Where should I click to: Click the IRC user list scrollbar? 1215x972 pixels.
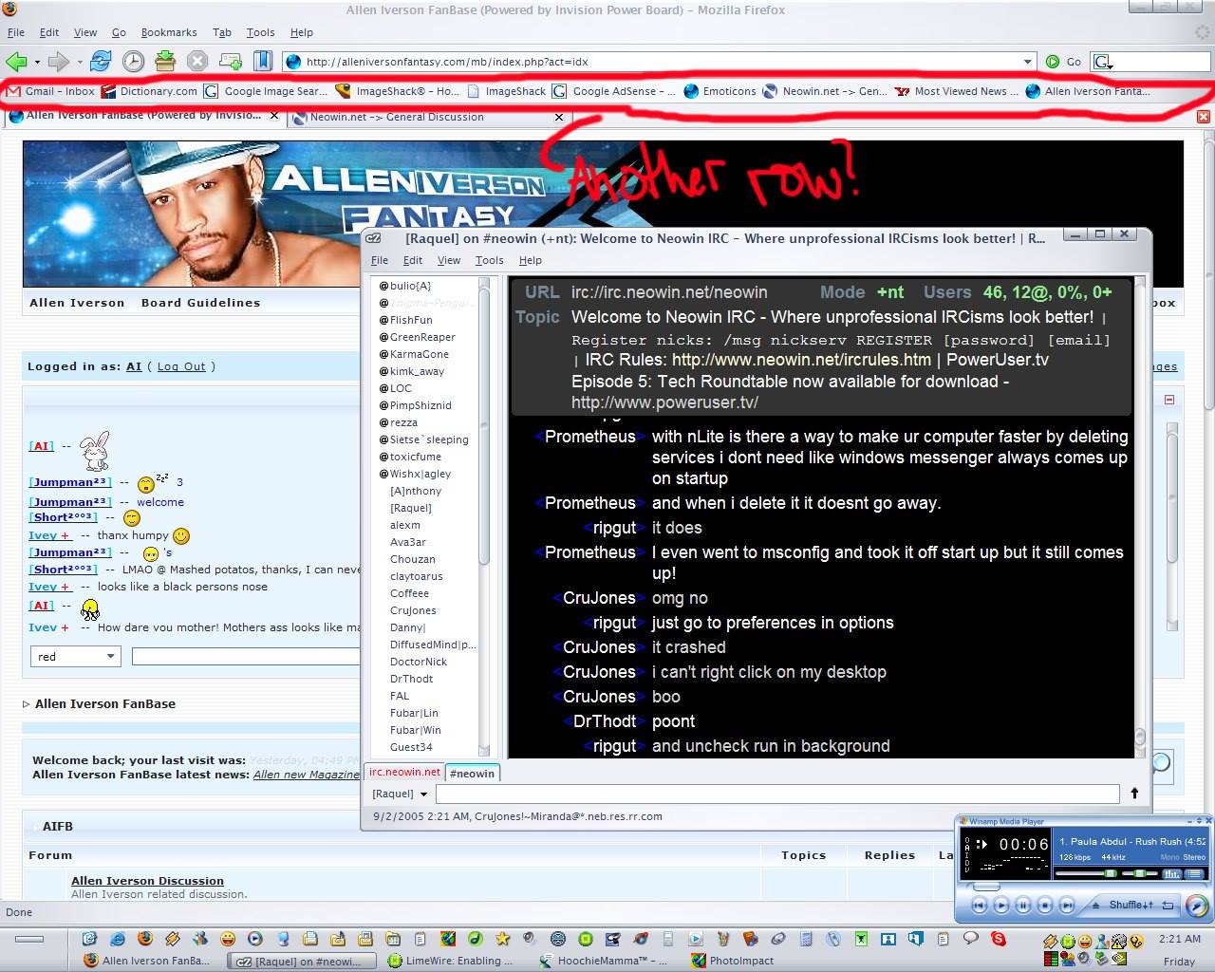point(484,517)
